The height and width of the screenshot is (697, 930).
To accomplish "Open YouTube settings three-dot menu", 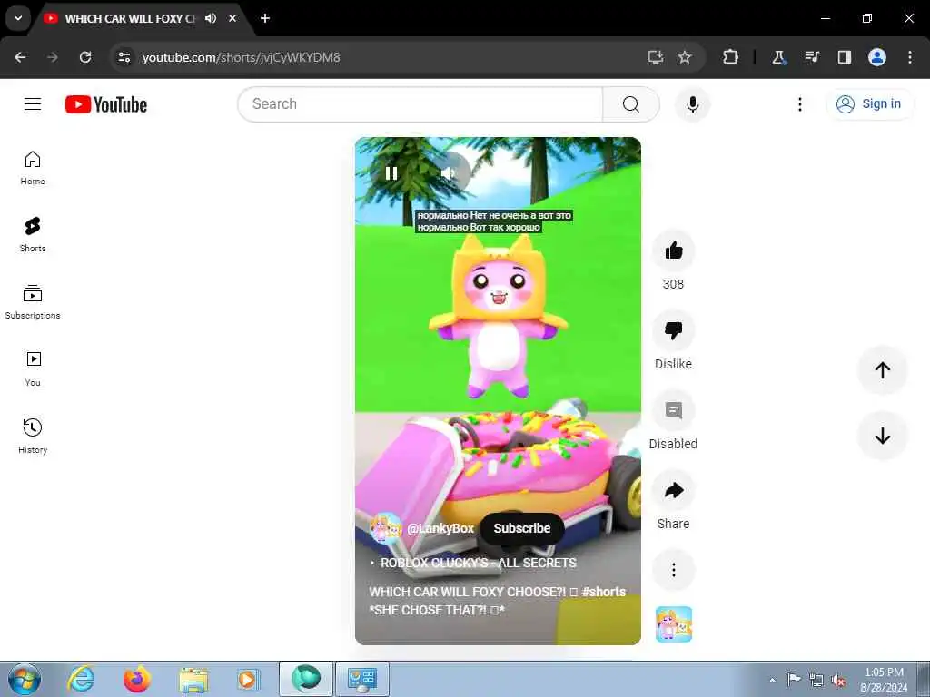I will pos(799,104).
